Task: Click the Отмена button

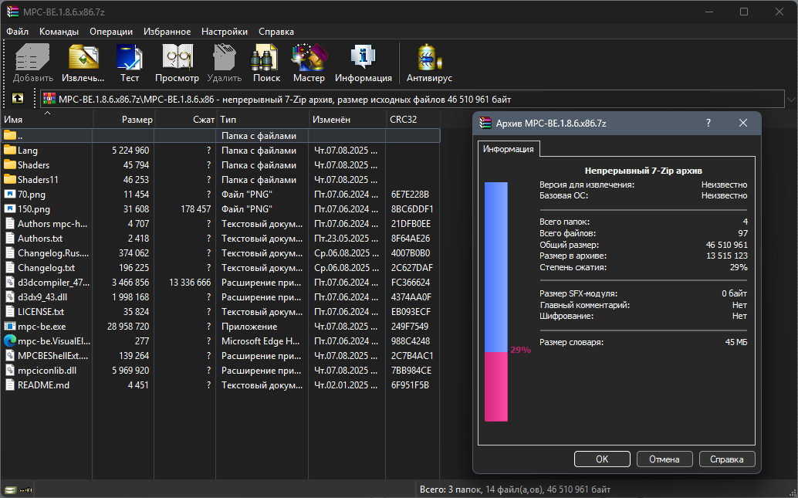Action: (664, 459)
